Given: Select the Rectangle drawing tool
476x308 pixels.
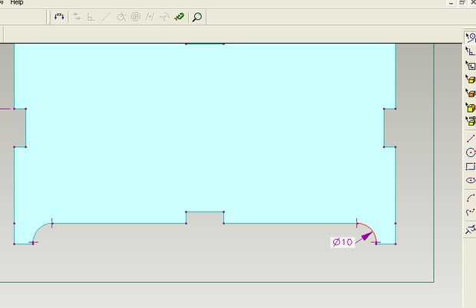Looking at the screenshot, I should coord(471,166).
